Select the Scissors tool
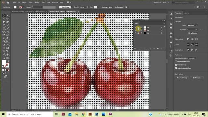 coord(8,32)
